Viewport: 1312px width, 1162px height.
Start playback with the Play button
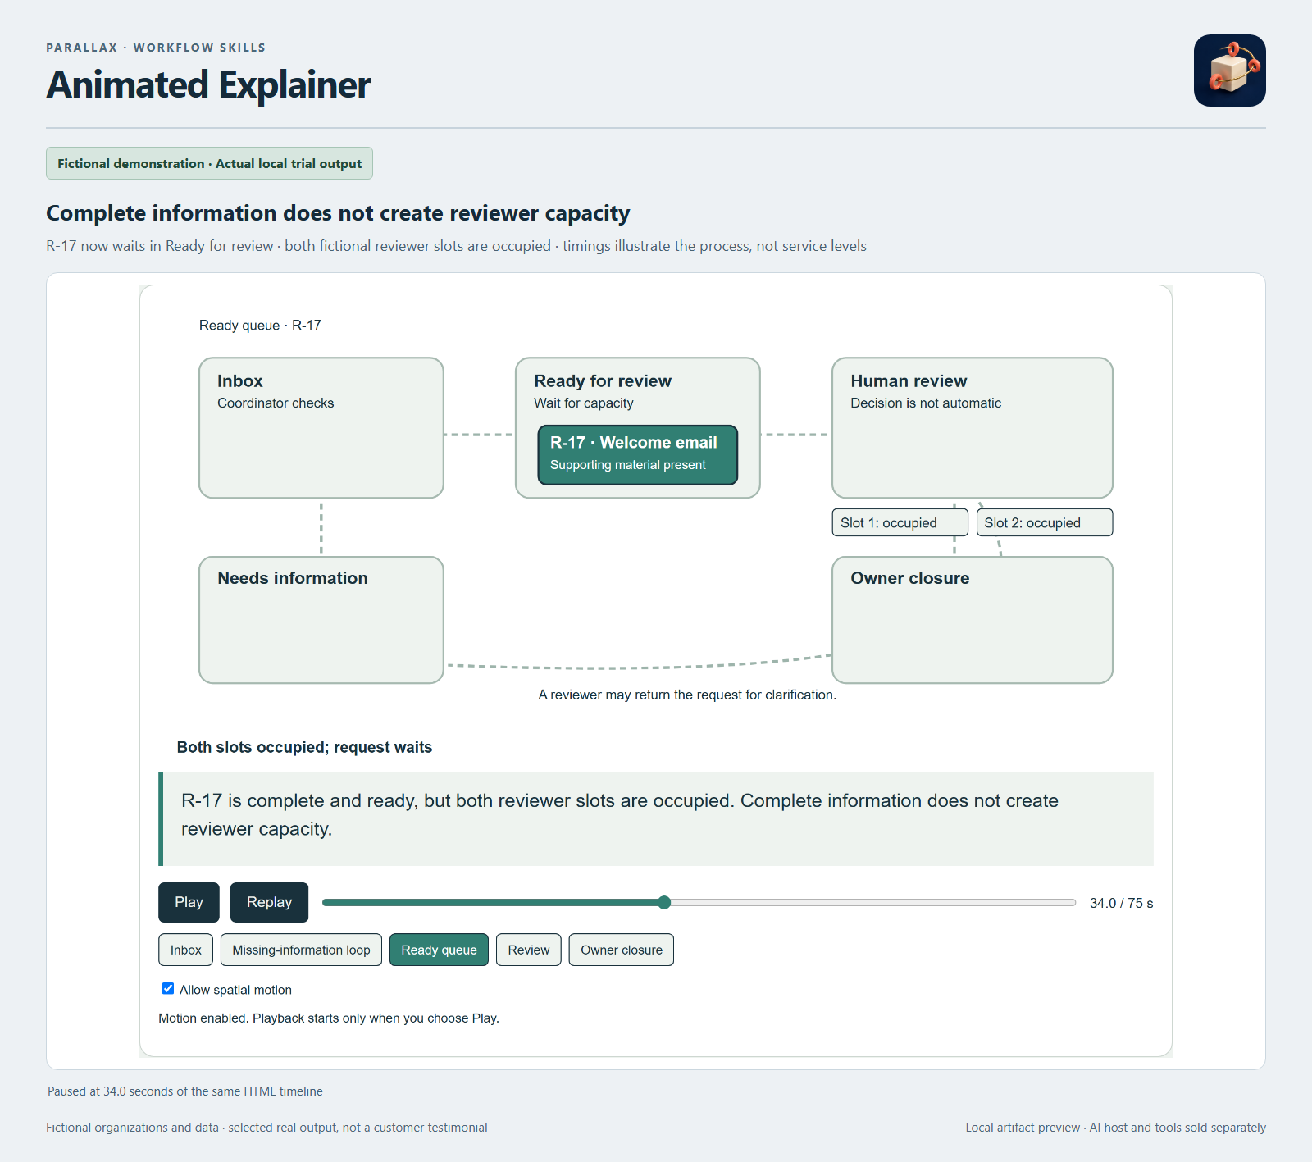pos(189,902)
